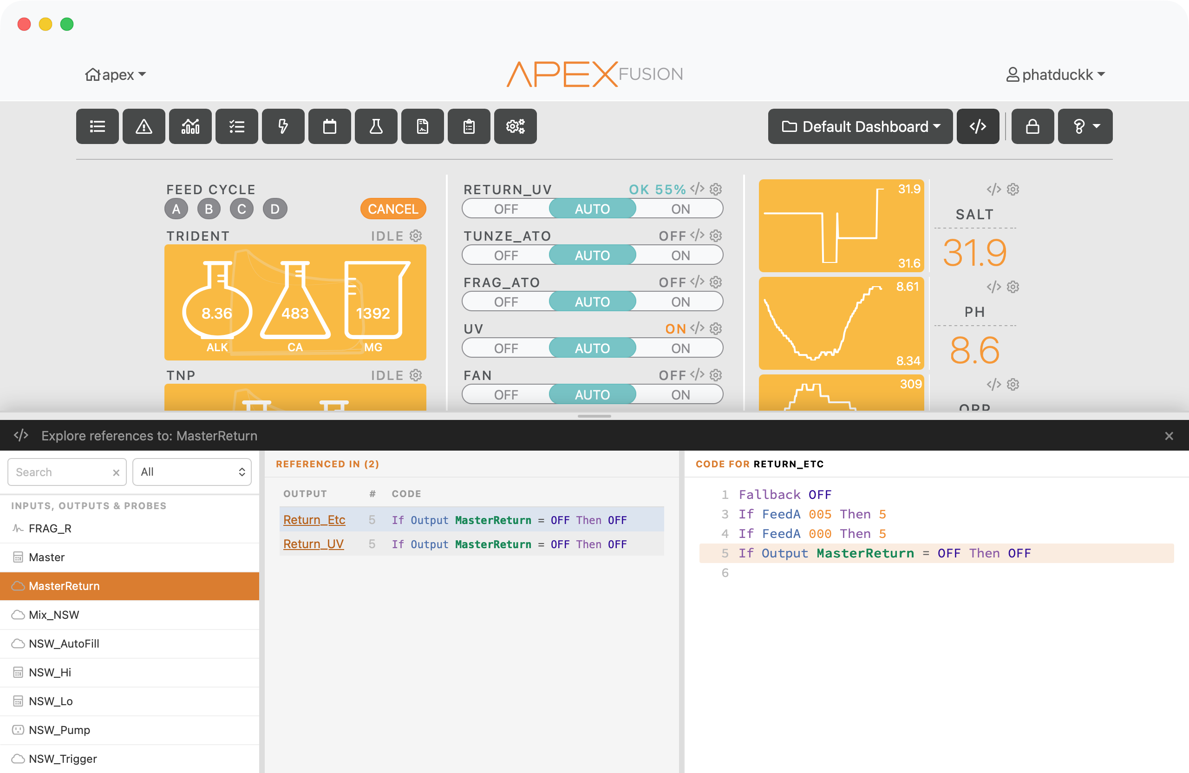Select FRAG_R in the probes list
The image size is (1189, 773).
(x=130, y=528)
